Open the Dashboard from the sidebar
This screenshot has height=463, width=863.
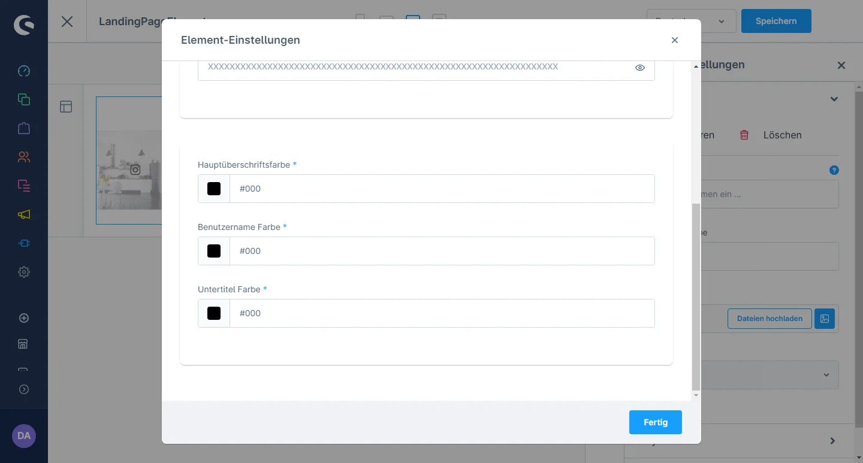(24, 71)
